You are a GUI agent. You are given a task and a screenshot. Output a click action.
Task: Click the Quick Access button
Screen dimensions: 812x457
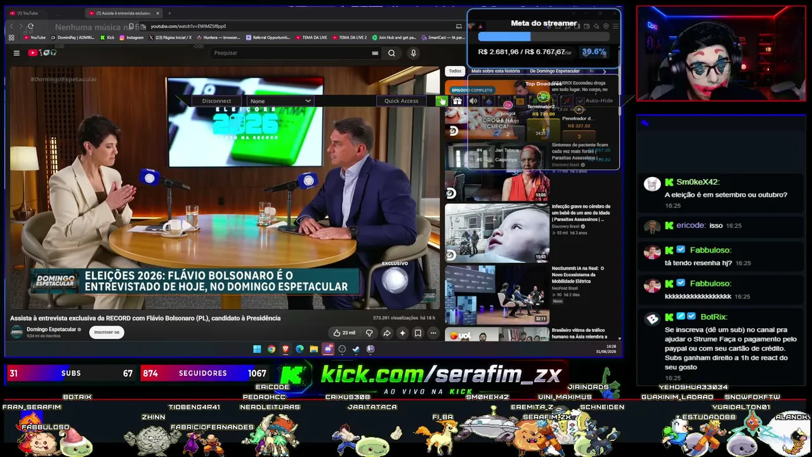pos(402,101)
